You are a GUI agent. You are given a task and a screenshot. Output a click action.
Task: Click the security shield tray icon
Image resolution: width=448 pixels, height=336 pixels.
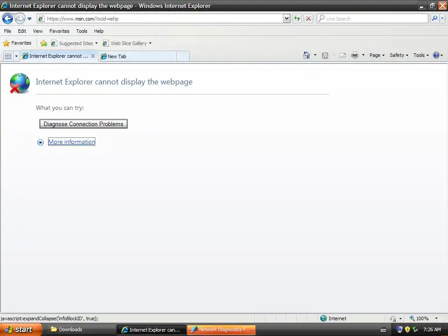[x=407, y=329]
